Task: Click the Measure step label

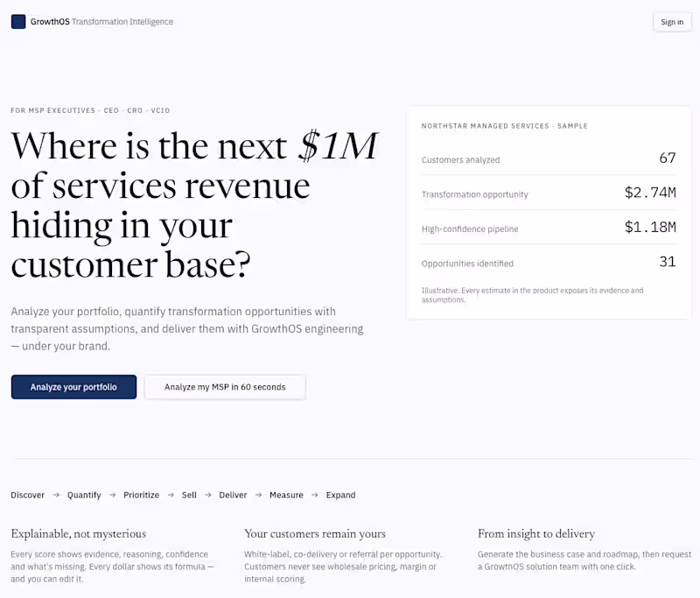Action: (286, 495)
